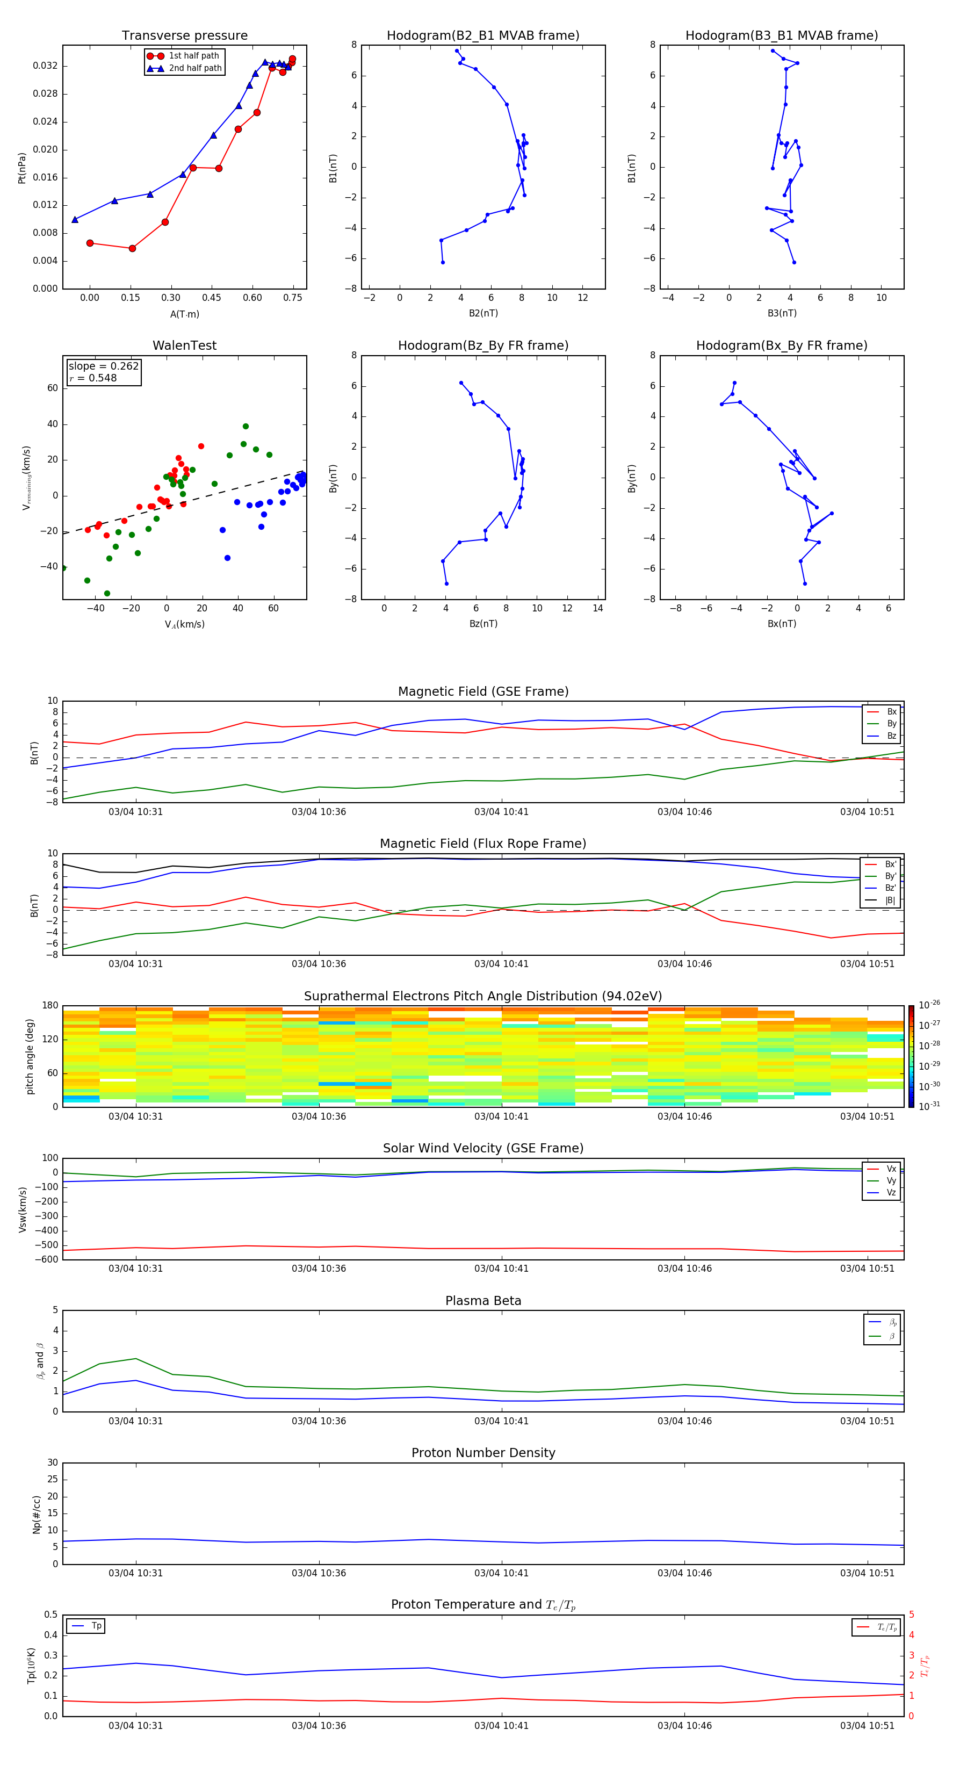This screenshot has width=967, height=1773.
Task: Click the 'Vsw(km/s)' axis label
Action: pyautogui.click(x=22, y=1209)
